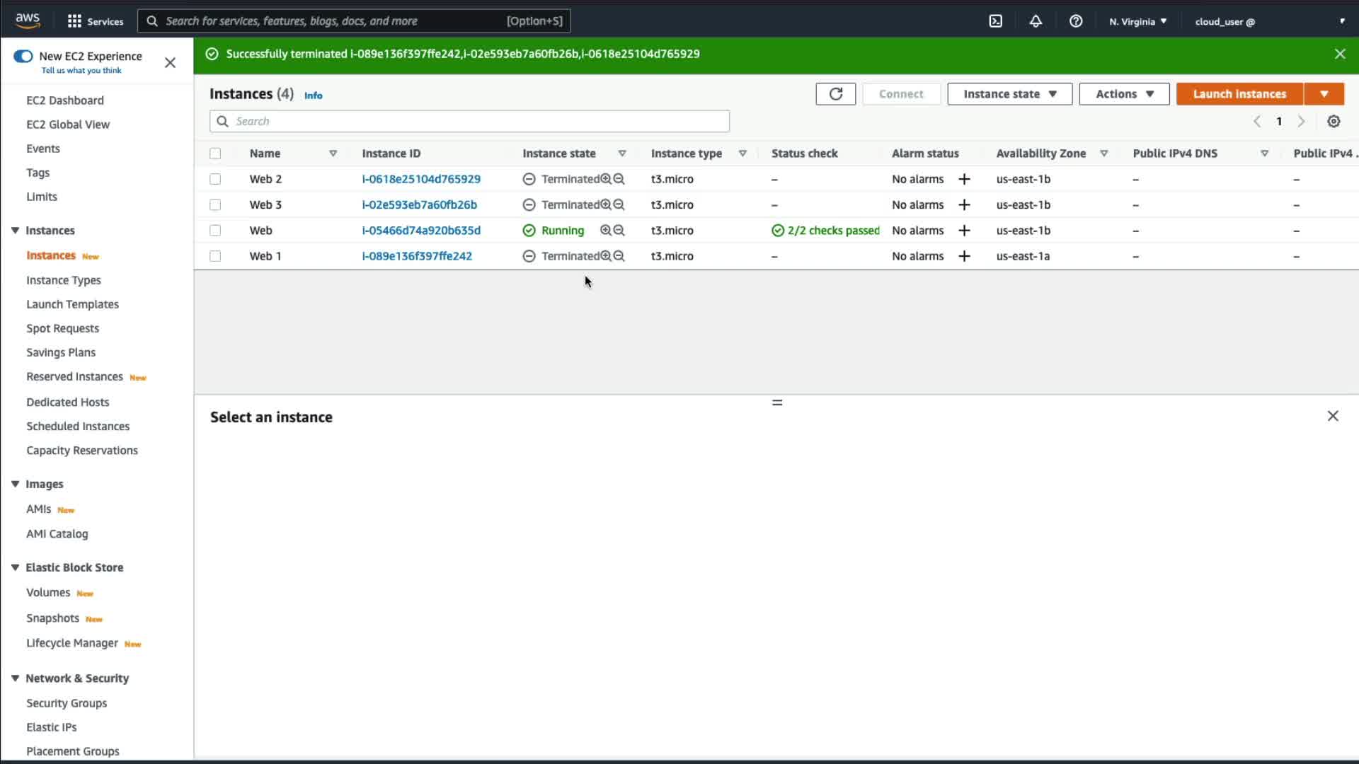This screenshot has width=1359, height=764.
Task: Open the CloudShell terminal icon
Action: [x=995, y=21]
